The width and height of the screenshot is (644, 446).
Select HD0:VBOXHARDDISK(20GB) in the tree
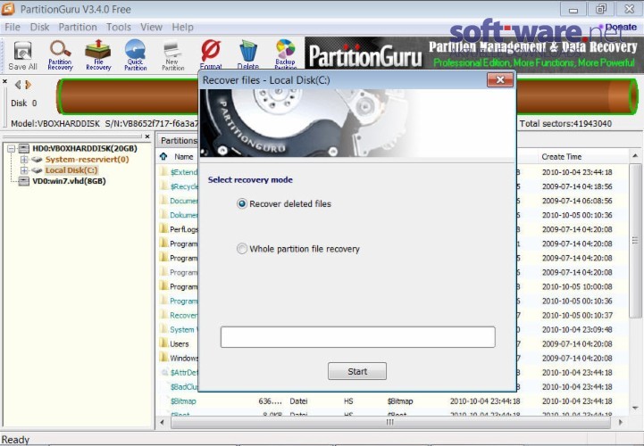[x=85, y=148]
